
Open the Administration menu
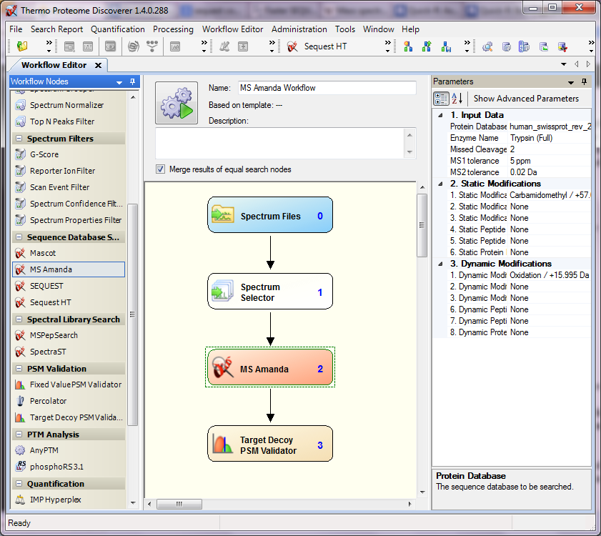coord(299,29)
